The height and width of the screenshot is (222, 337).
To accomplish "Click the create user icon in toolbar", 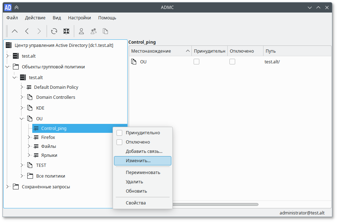I will [x=81, y=31].
